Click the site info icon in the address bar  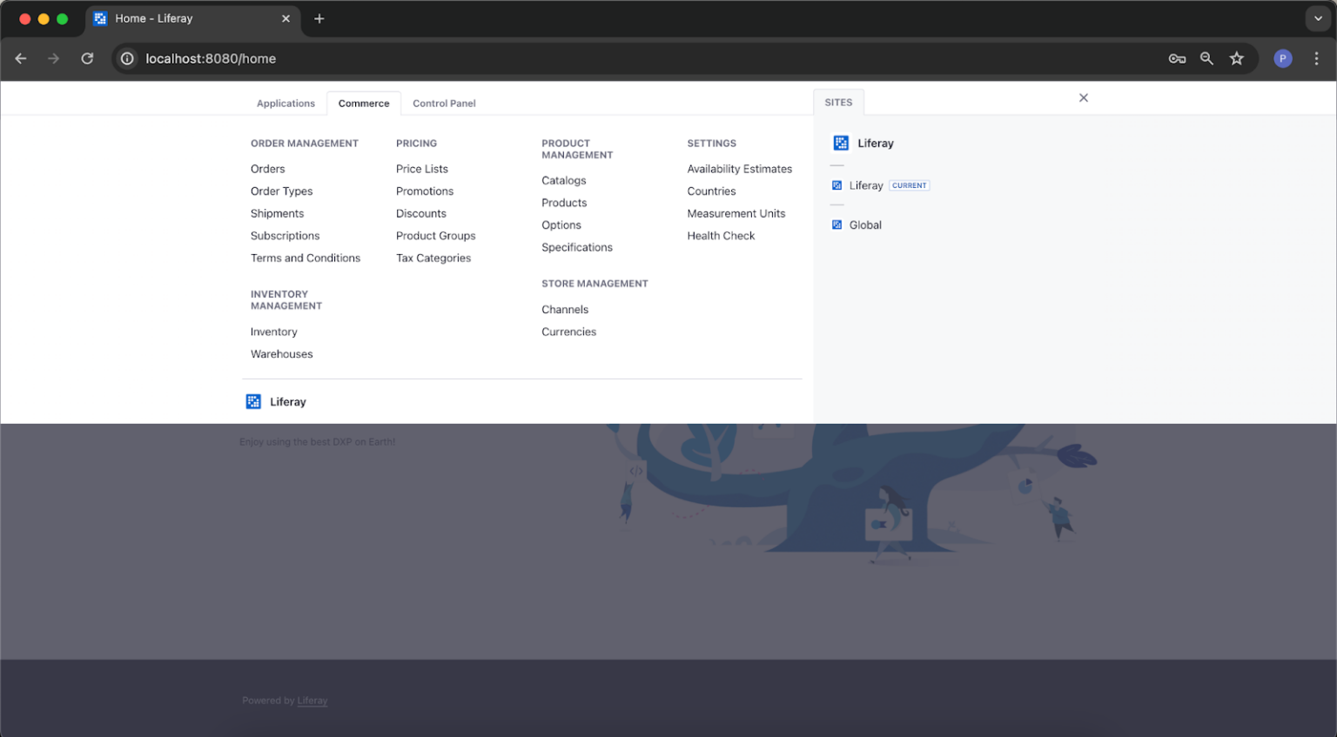point(127,58)
